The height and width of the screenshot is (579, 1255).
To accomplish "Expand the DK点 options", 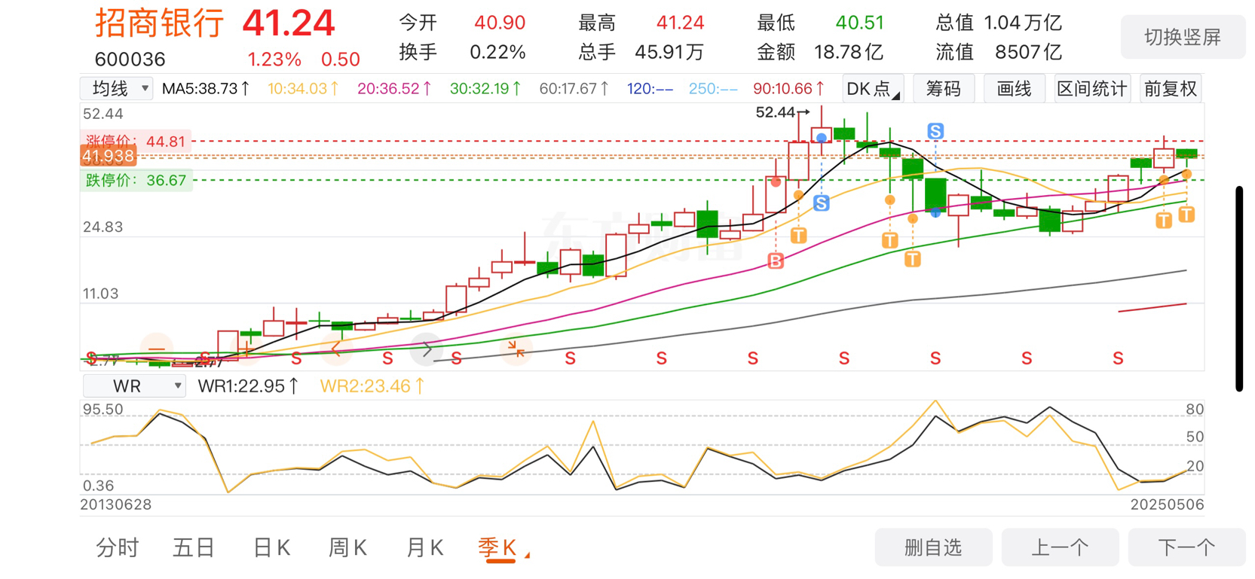I will [872, 89].
